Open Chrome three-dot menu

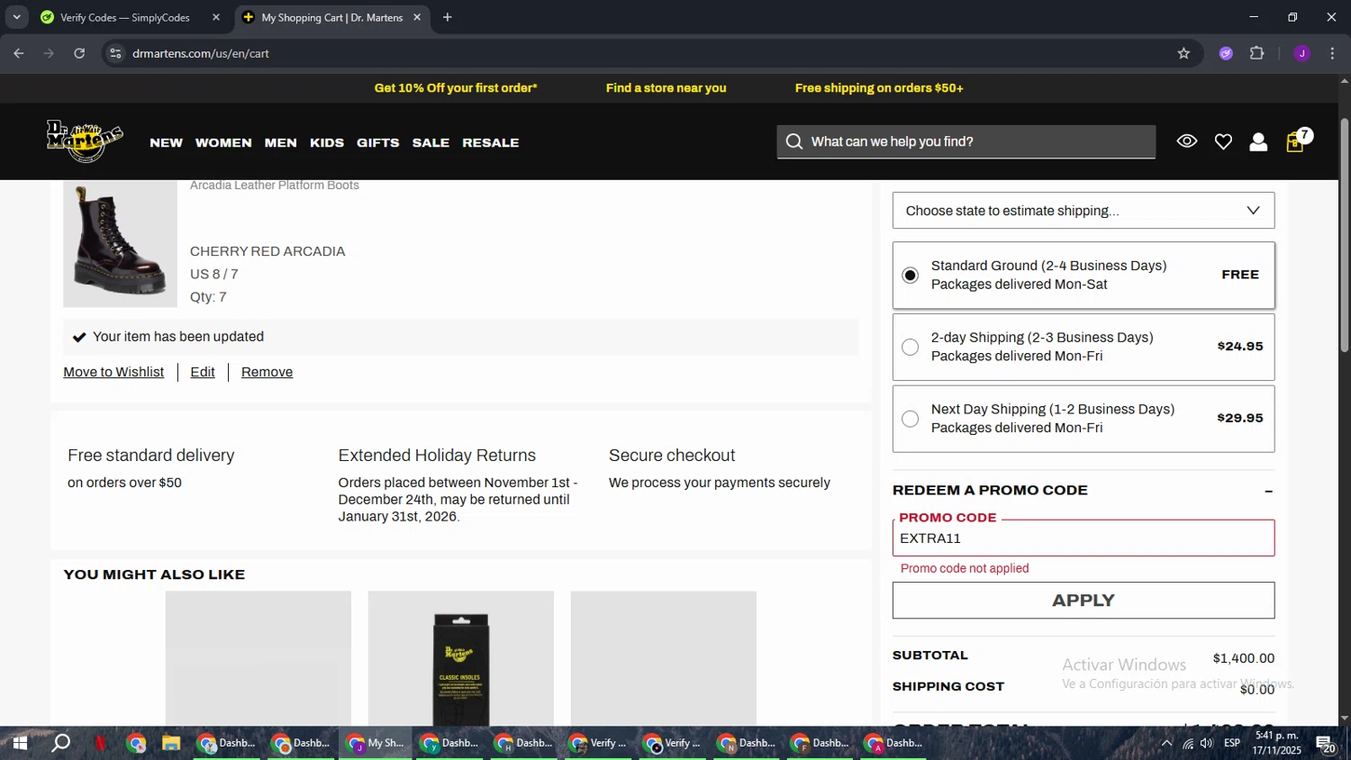pos(1332,53)
